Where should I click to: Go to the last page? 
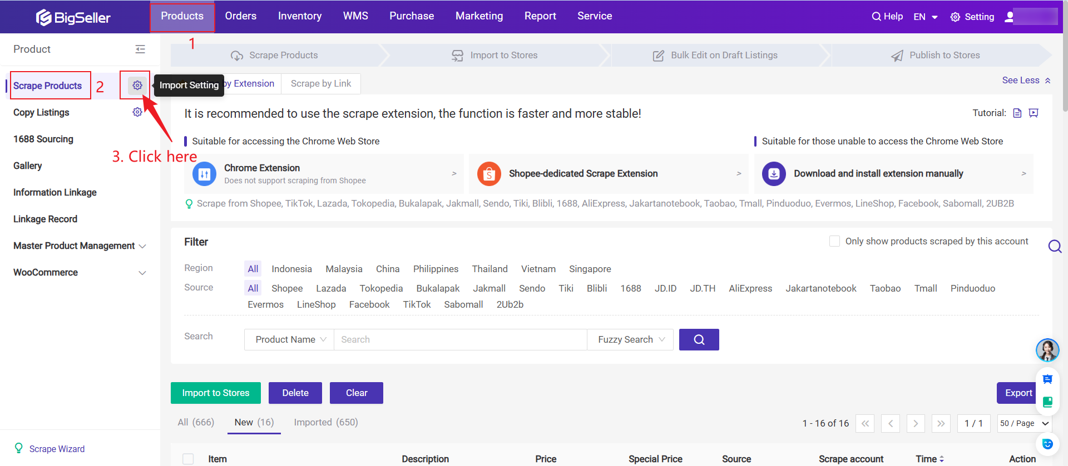[941, 423]
